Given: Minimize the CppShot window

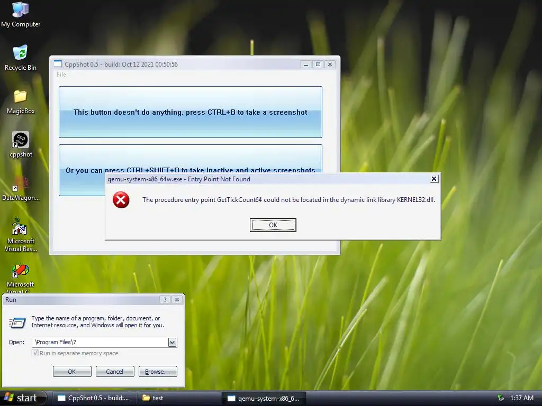Looking at the screenshot, I should [x=305, y=64].
